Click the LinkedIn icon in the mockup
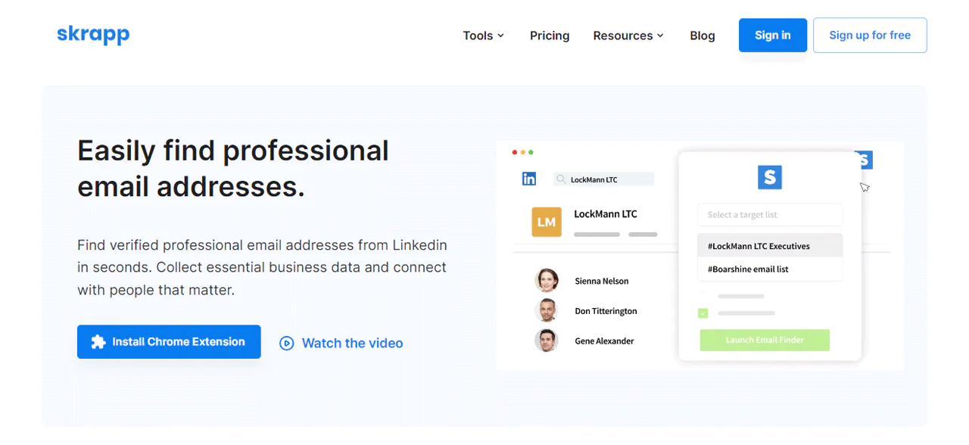Viewport: 969px width, 445px height. click(529, 179)
